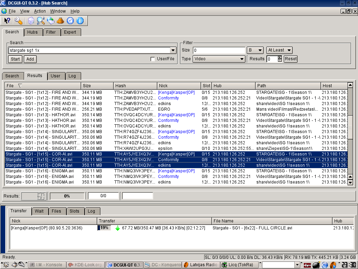Expand the search term history dropdown
358x269 pixels.
pyautogui.click(x=173, y=50)
